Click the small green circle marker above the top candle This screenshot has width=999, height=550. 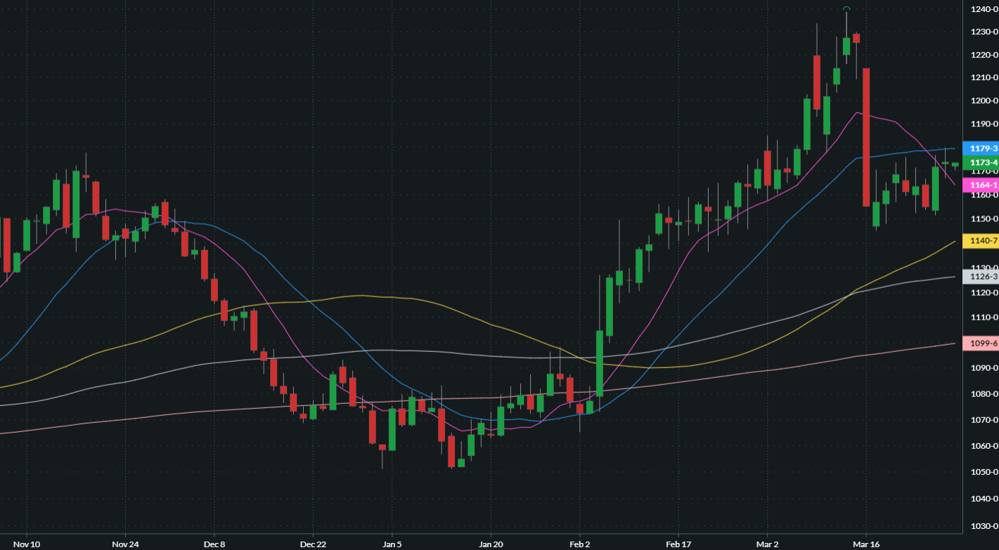[846, 9]
